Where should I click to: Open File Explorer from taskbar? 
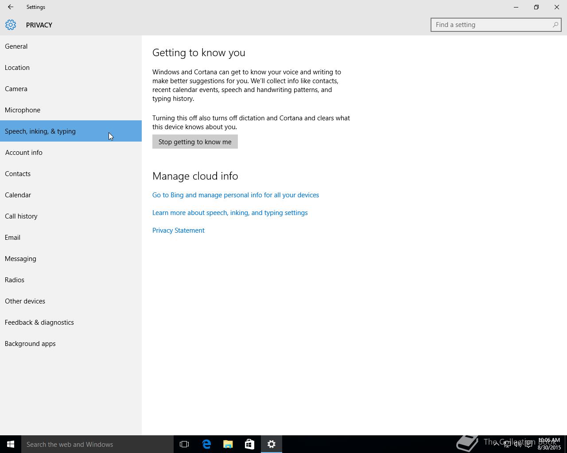[228, 444]
